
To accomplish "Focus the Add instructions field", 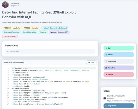I will click(50, 51).
